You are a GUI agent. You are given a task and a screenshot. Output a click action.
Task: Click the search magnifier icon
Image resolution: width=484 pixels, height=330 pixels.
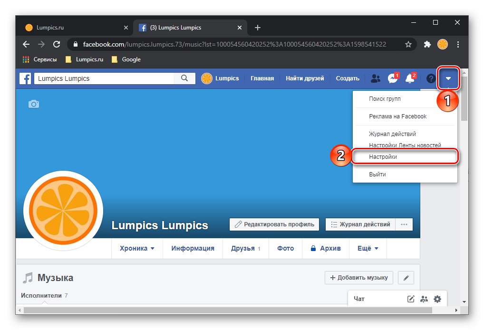184,78
